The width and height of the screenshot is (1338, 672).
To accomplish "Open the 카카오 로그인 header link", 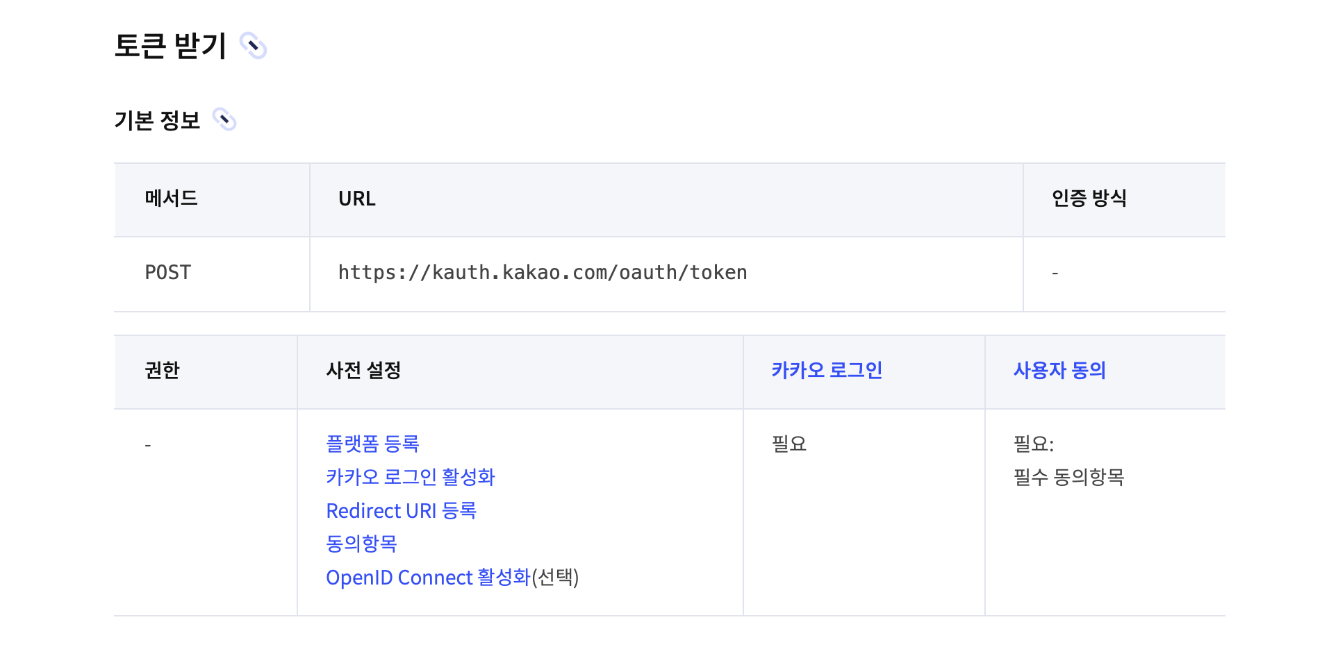I will pos(827,370).
